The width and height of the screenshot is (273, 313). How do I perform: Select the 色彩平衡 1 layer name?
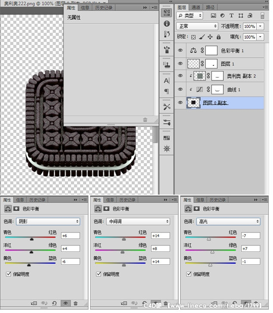[x=232, y=51]
